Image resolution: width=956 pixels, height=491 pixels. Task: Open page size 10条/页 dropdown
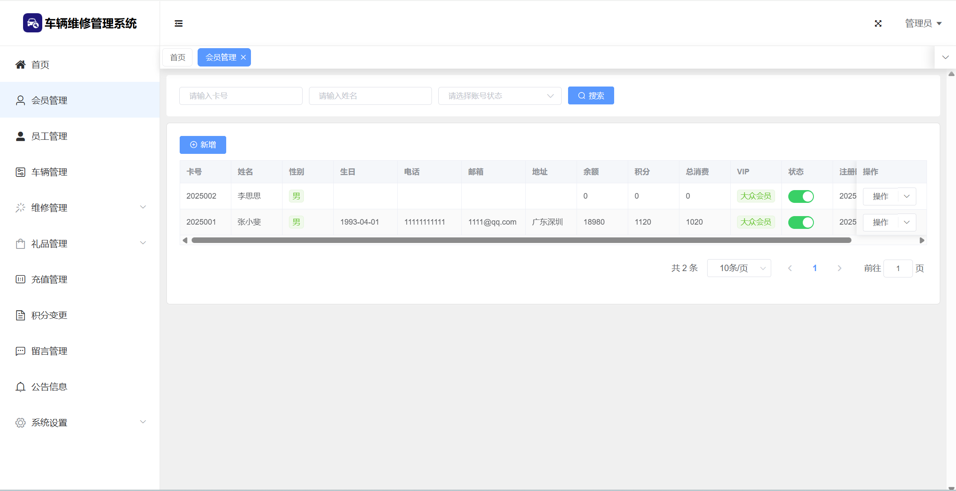739,268
